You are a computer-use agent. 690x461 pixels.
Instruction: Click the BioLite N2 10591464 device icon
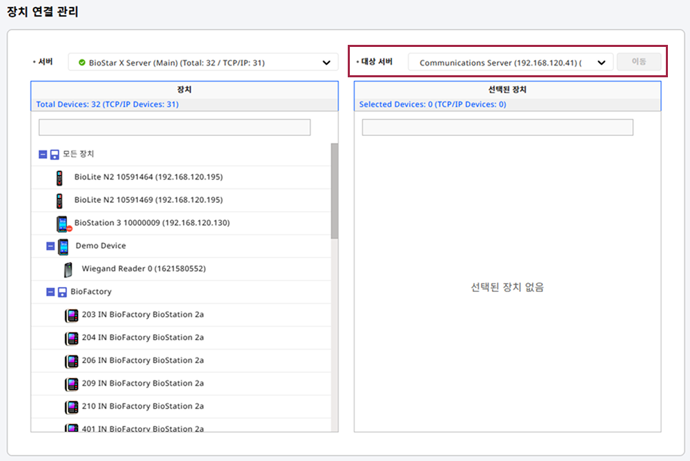coord(59,177)
